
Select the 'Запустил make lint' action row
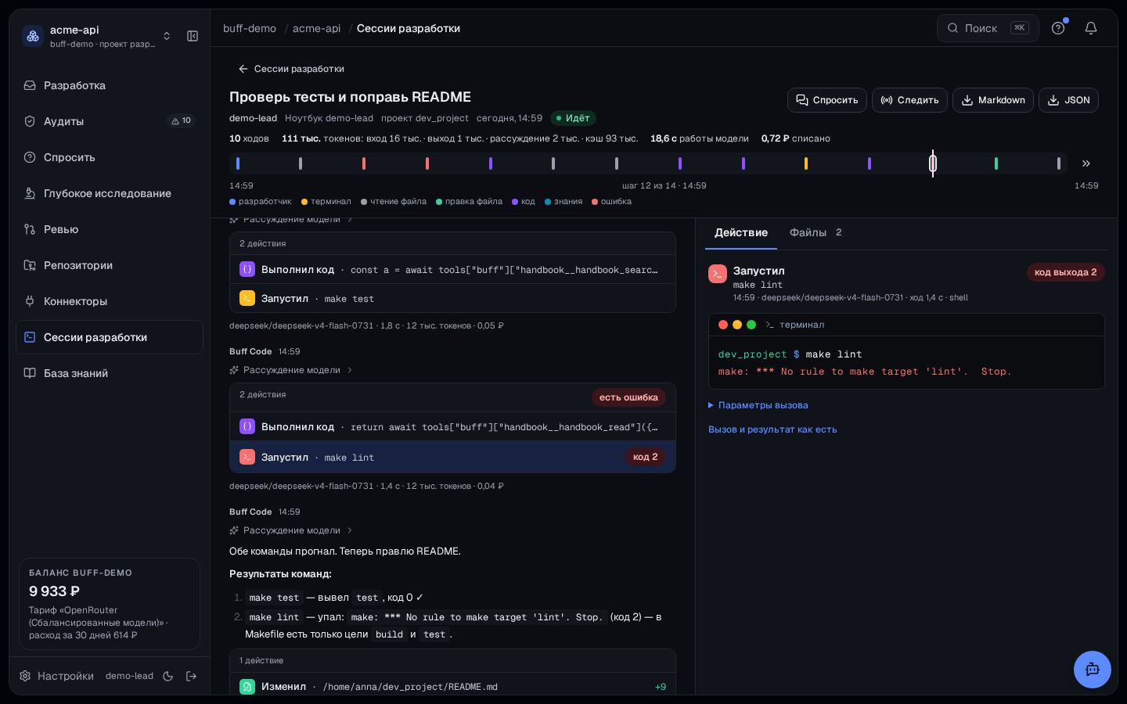click(452, 457)
